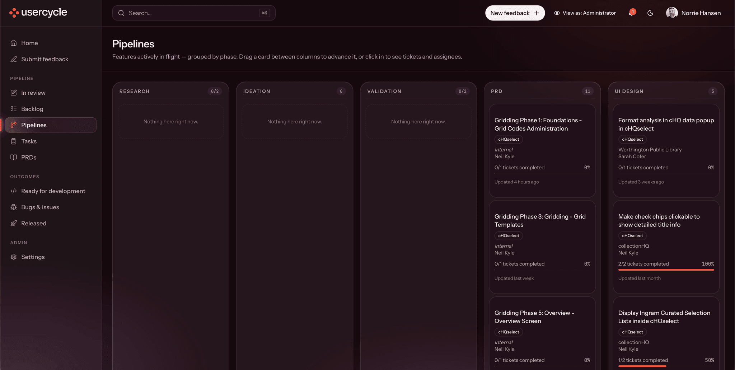735x370 pixels.
Task: Click the plus icon on New feedback
Action: coord(537,13)
